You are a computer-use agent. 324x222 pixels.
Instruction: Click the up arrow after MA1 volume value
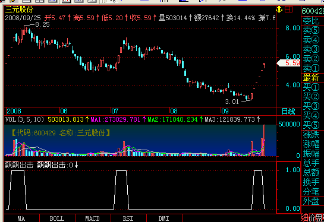(144, 119)
